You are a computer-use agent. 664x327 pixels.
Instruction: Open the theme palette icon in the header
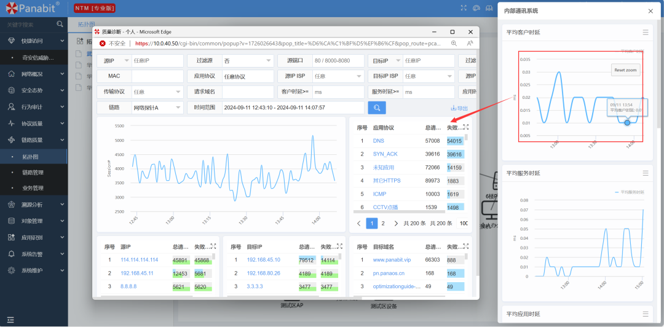[x=476, y=7]
